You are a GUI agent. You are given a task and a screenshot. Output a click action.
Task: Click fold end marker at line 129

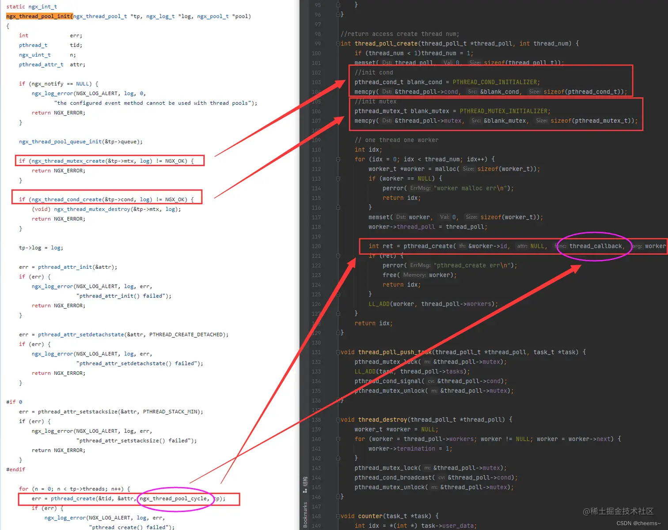pos(338,332)
